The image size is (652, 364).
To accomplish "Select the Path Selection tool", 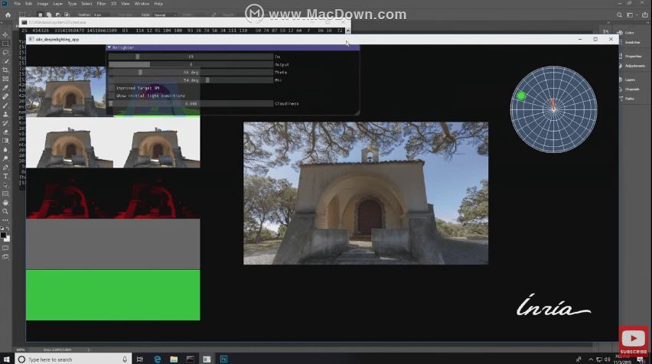I will coord(5,185).
